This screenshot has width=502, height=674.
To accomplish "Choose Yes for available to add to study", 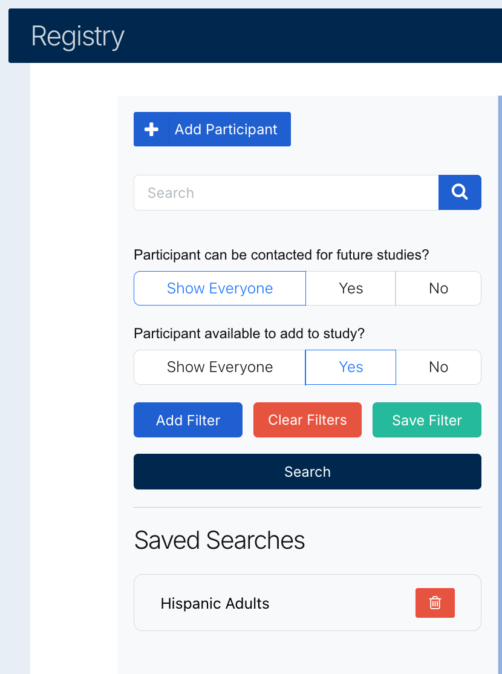I will [351, 367].
